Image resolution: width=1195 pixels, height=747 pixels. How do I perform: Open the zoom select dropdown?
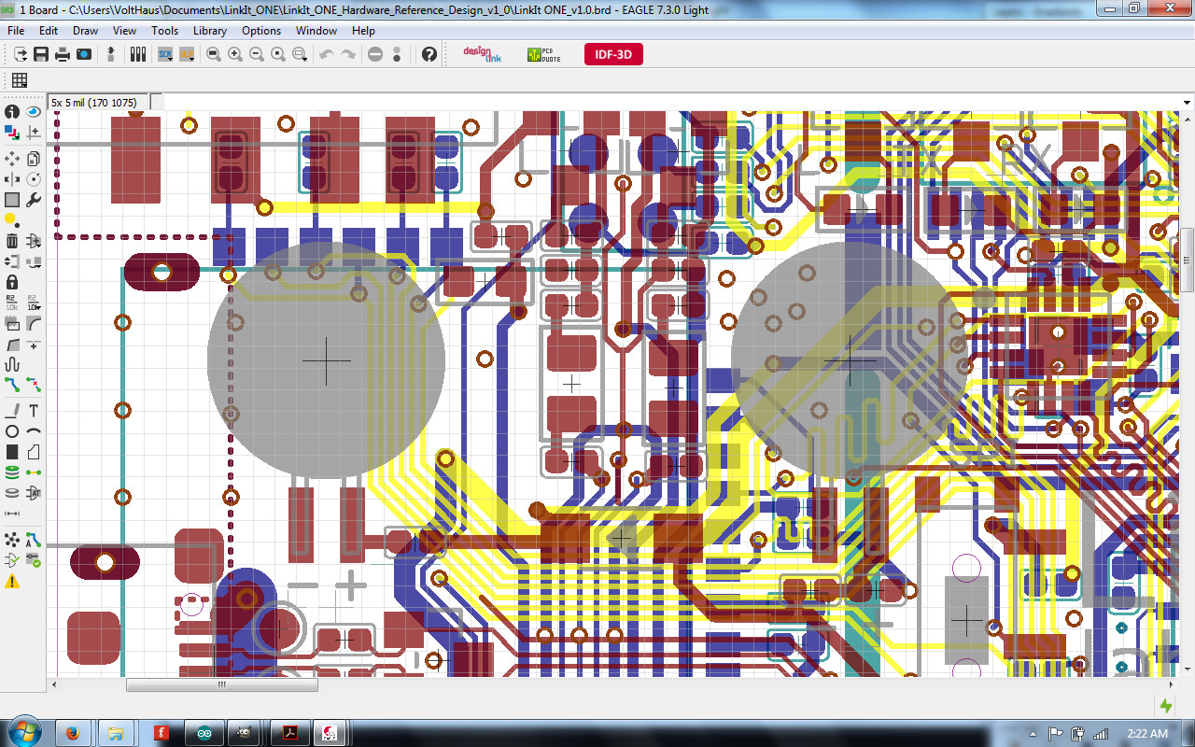click(300, 55)
